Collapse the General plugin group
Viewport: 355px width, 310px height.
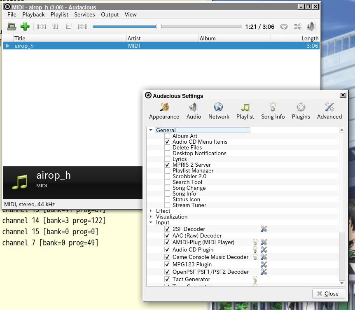click(x=151, y=130)
